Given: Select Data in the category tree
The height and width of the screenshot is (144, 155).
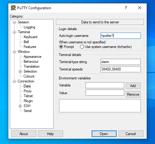Looking at the screenshot, I should click(27, 86).
